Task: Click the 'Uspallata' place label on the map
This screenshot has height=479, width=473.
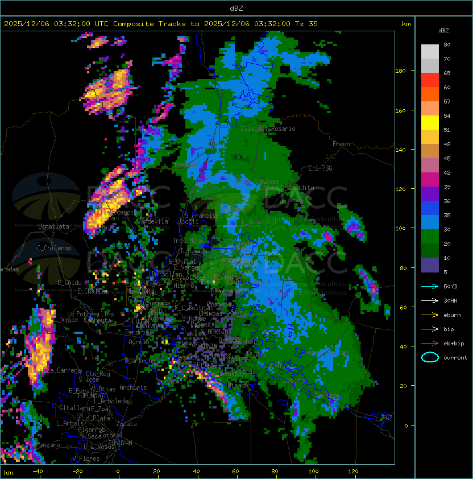Action: pos(53,226)
